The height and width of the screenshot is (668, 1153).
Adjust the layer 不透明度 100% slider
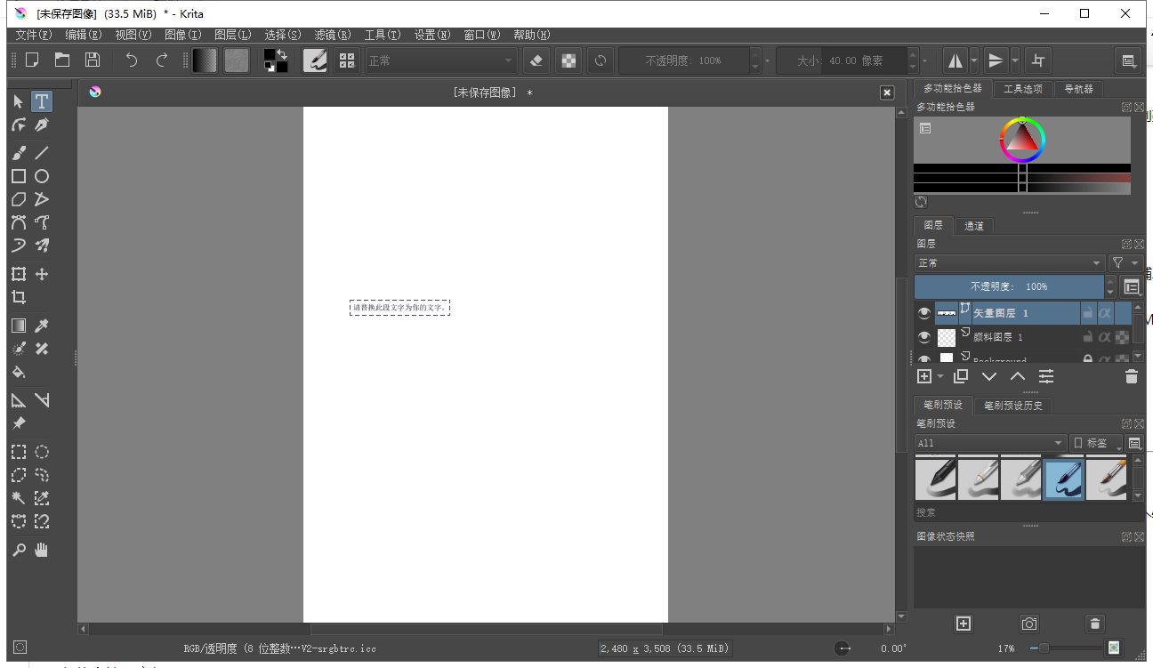tap(1009, 287)
